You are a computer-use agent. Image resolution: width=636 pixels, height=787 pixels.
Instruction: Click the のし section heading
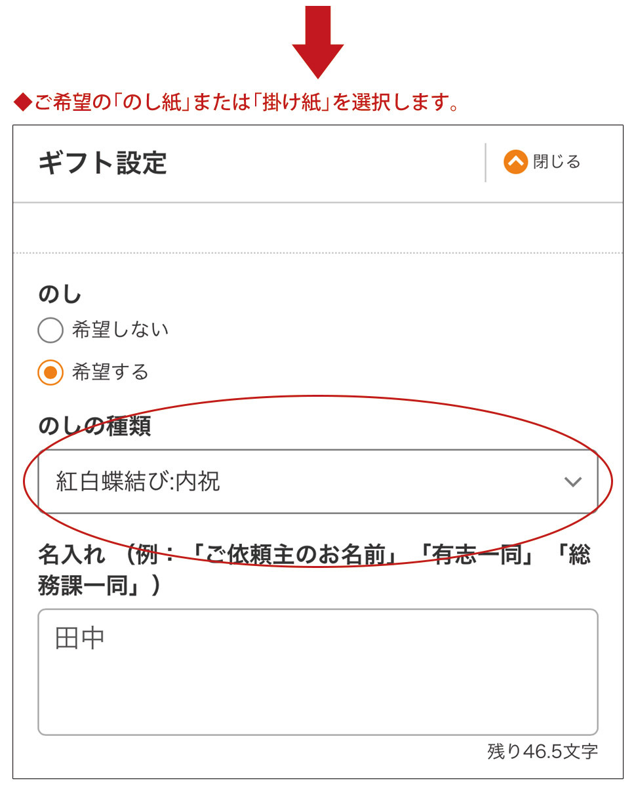(59, 294)
